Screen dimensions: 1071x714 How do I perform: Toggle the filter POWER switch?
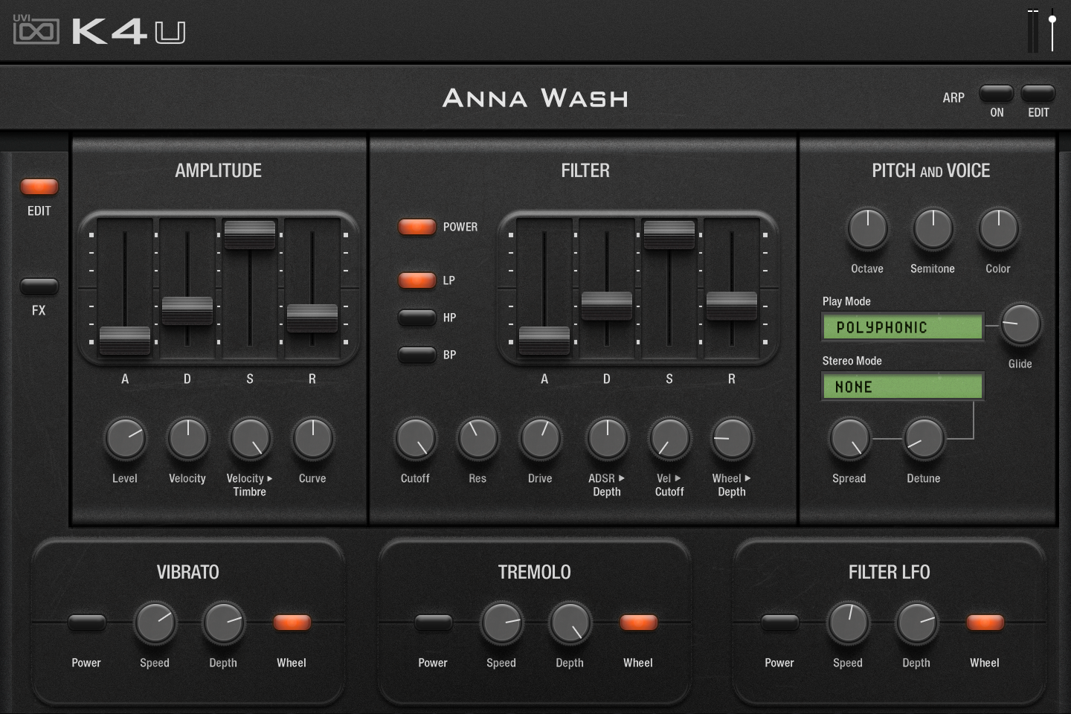(416, 227)
